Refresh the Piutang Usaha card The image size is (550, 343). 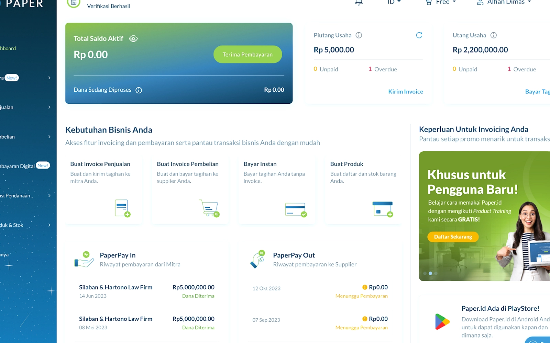419,35
